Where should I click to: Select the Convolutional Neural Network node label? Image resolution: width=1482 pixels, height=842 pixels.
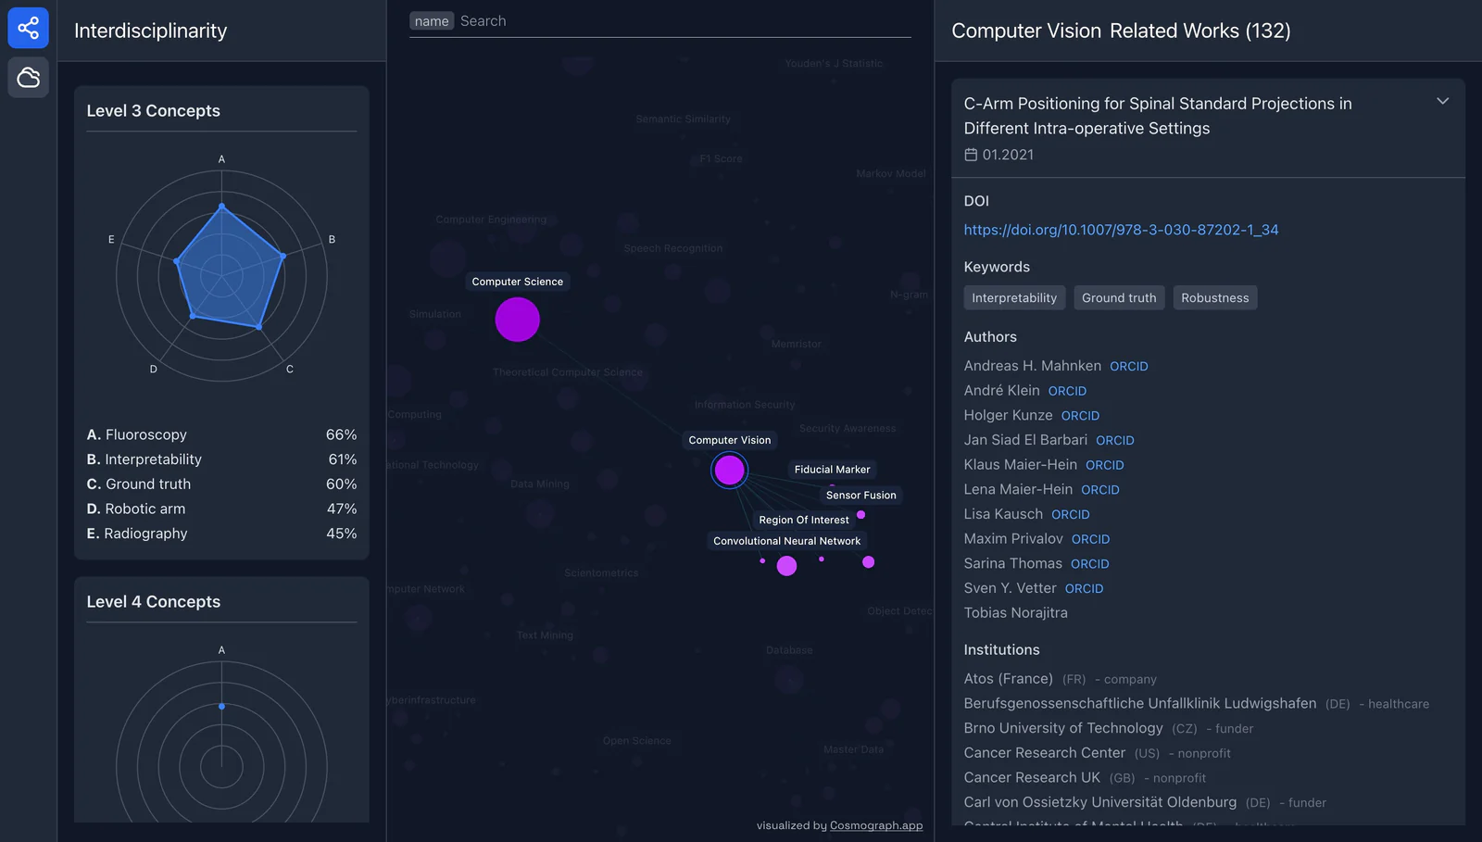[786, 541]
